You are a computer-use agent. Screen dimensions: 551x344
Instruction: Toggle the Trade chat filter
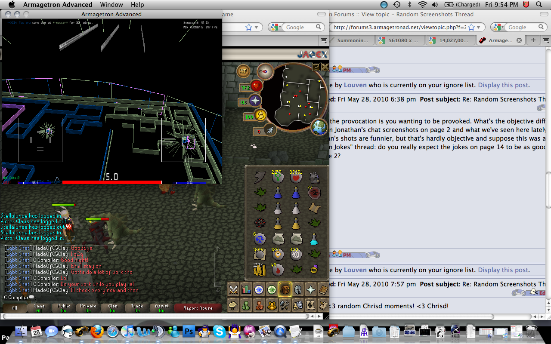pos(137,308)
